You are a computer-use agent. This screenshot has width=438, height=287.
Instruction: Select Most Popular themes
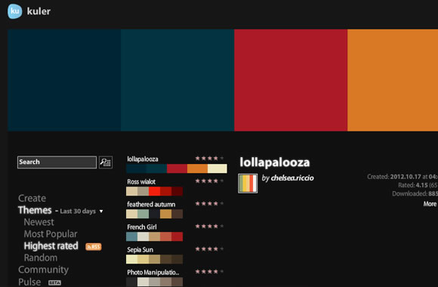[x=51, y=234]
